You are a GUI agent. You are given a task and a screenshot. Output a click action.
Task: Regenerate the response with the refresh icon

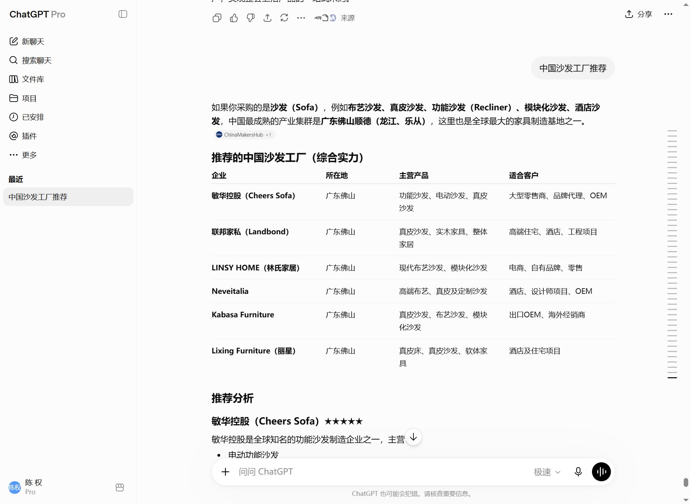click(x=284, y=18)
